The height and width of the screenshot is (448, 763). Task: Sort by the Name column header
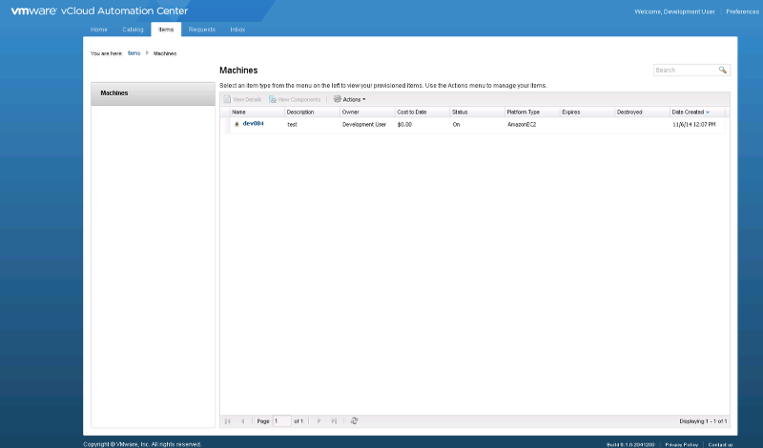click(x=257, y=112)
